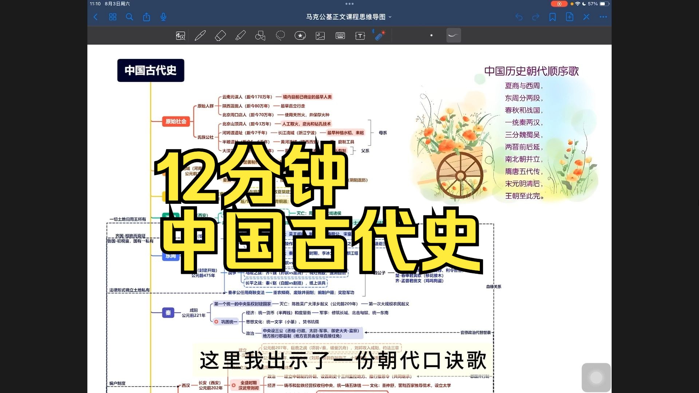Tap the 中国古代史 root node
The height and width of the screenshot is (393, 699).
pos(151,70)
